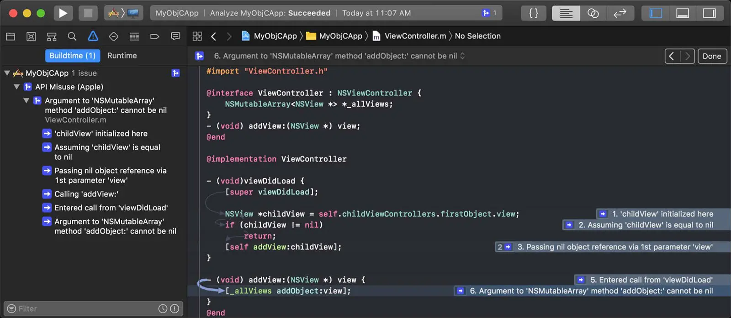Go back in editor history
Screen dimensions: 731x318
213,36
